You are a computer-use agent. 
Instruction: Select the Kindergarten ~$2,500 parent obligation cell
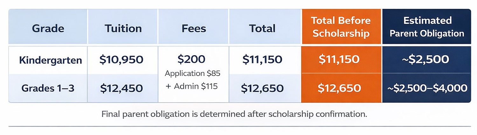[x=427, y=59]
